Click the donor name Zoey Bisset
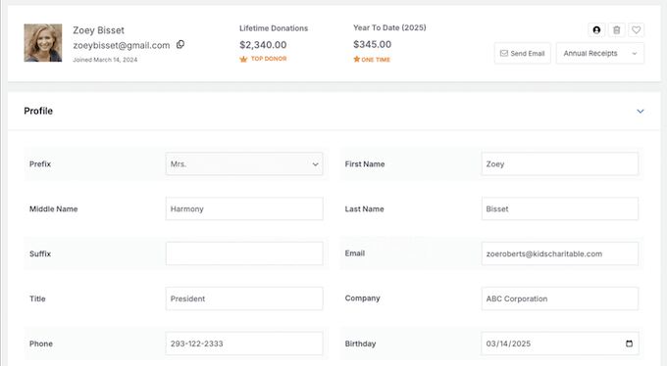 click(x=99, y=30)
